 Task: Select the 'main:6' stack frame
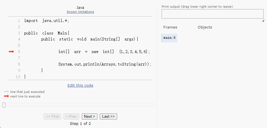click(170, 38)
